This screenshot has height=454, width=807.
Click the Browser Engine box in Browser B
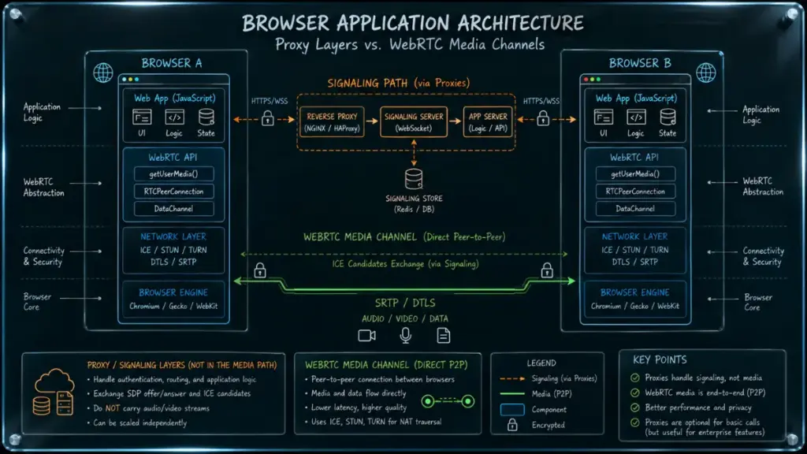point(635,300)
